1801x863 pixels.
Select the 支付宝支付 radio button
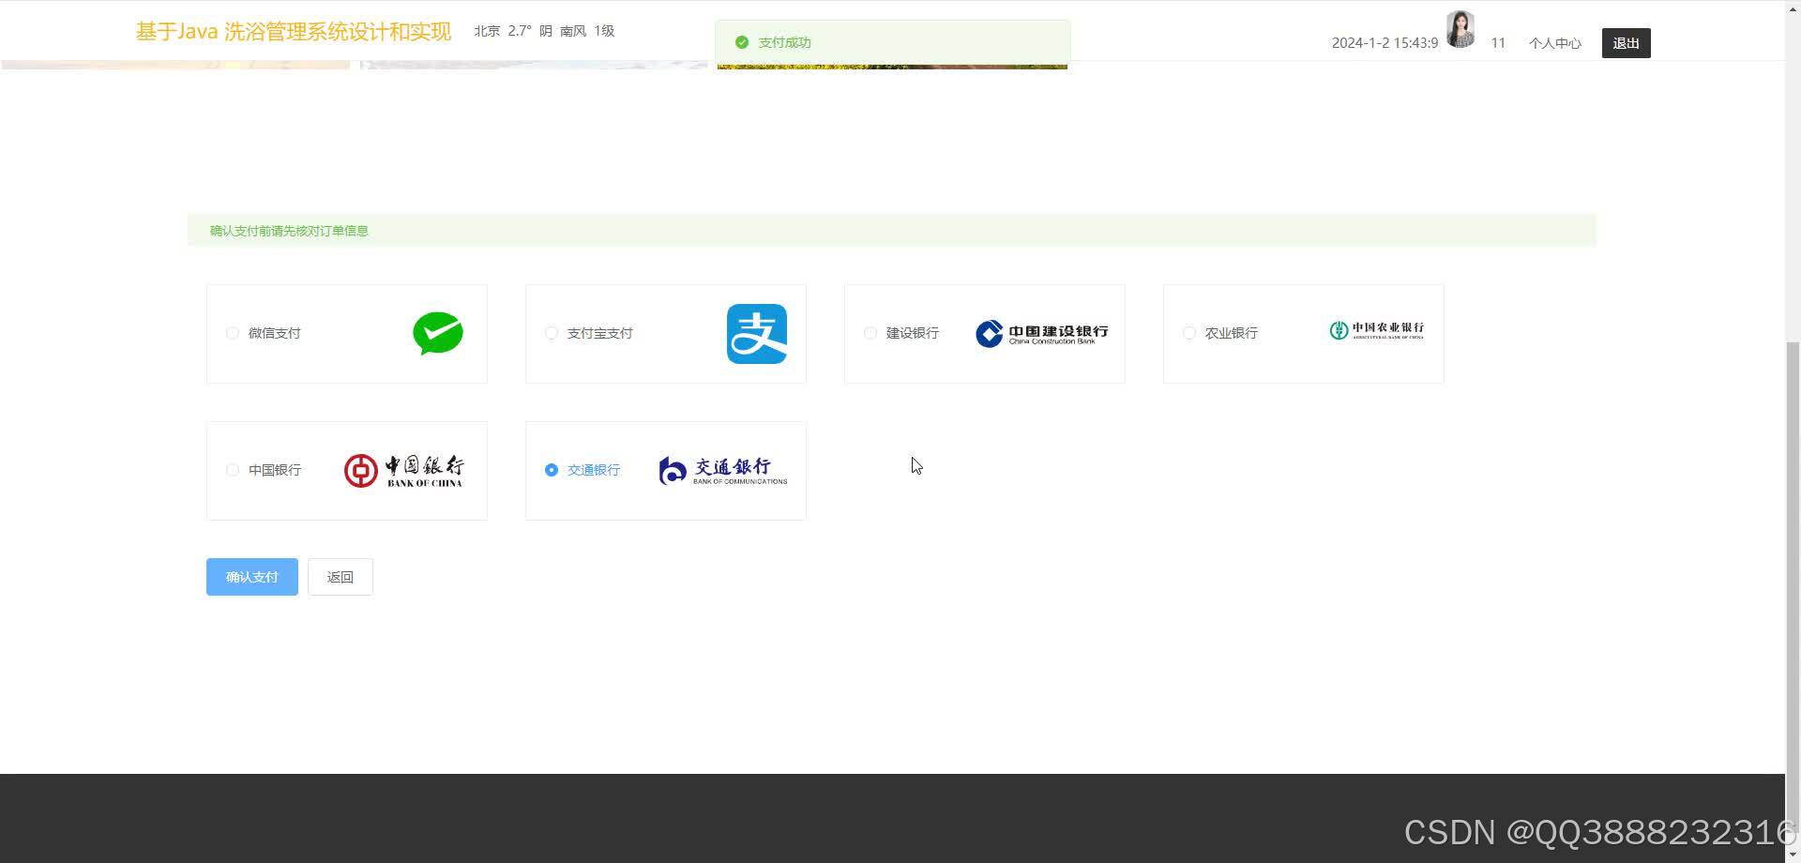click(552, 333)
